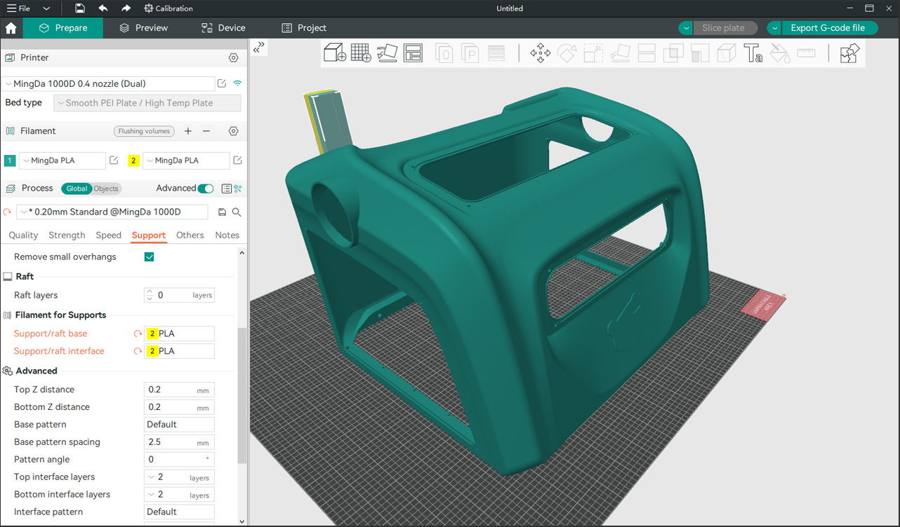Open the Assembly view puzzle icon

pos(849,53)
